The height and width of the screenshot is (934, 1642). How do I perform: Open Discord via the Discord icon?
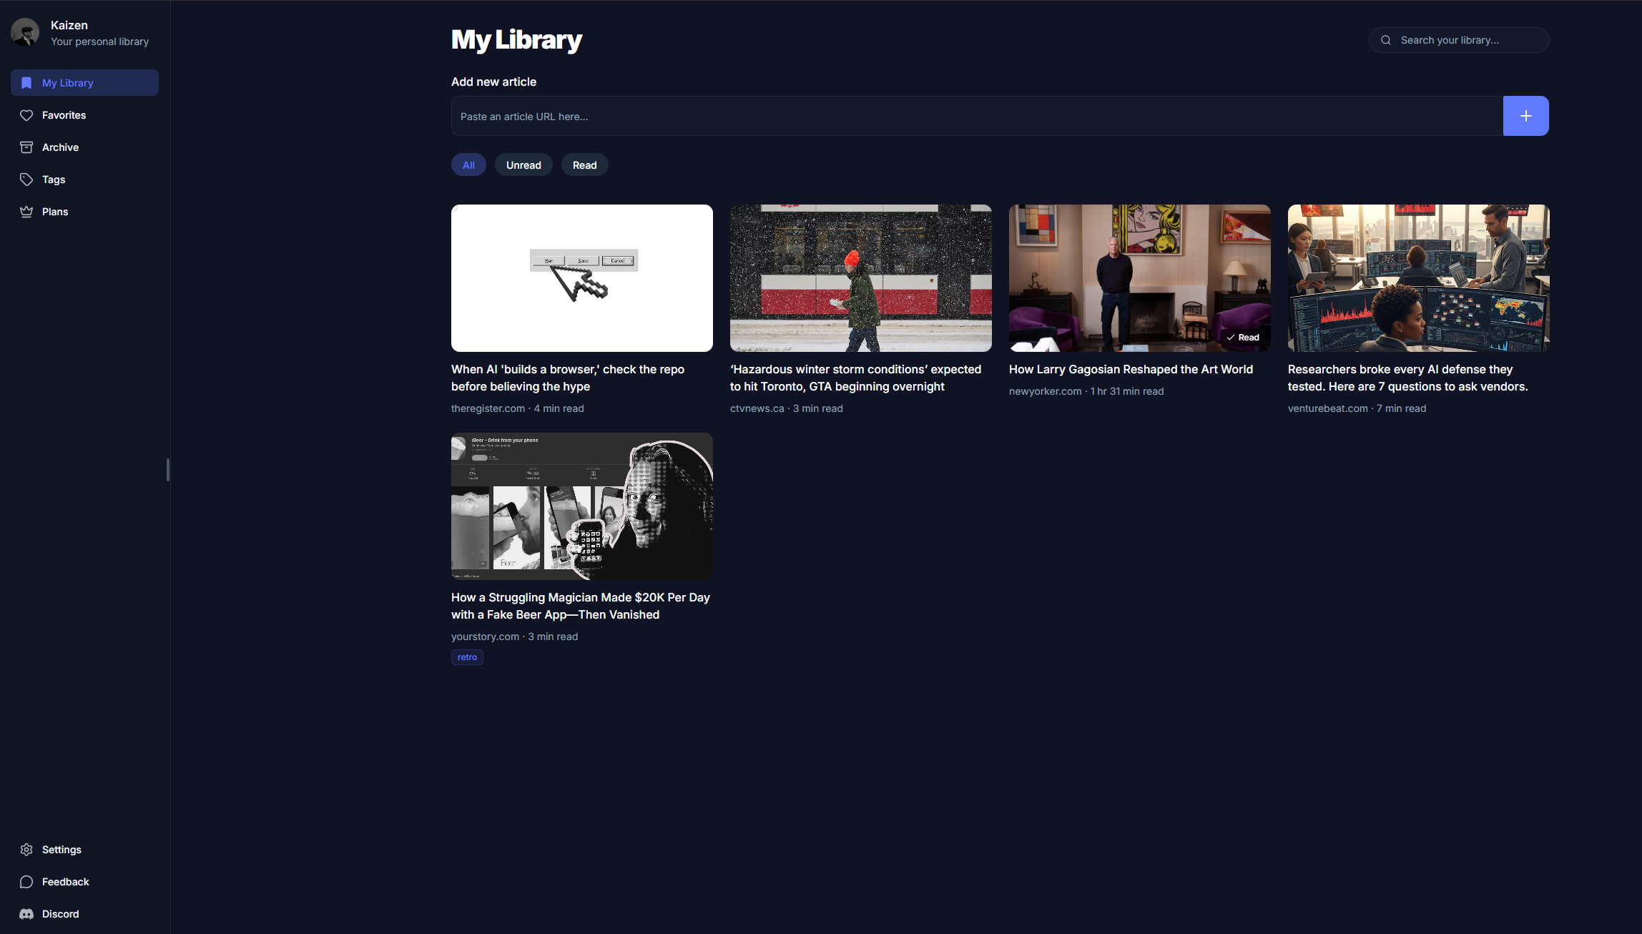coord(26,913)
